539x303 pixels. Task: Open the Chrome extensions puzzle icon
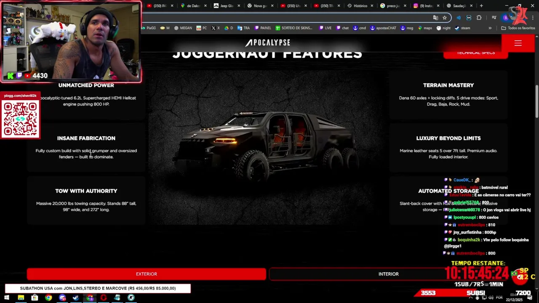tap(479, 18)
